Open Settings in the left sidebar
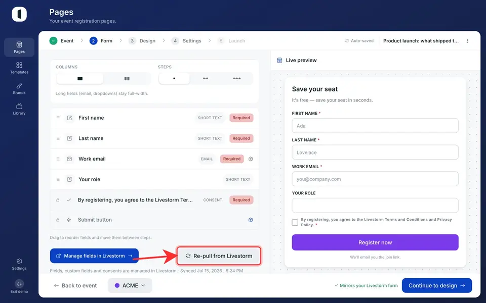 (x=19, y=264)
